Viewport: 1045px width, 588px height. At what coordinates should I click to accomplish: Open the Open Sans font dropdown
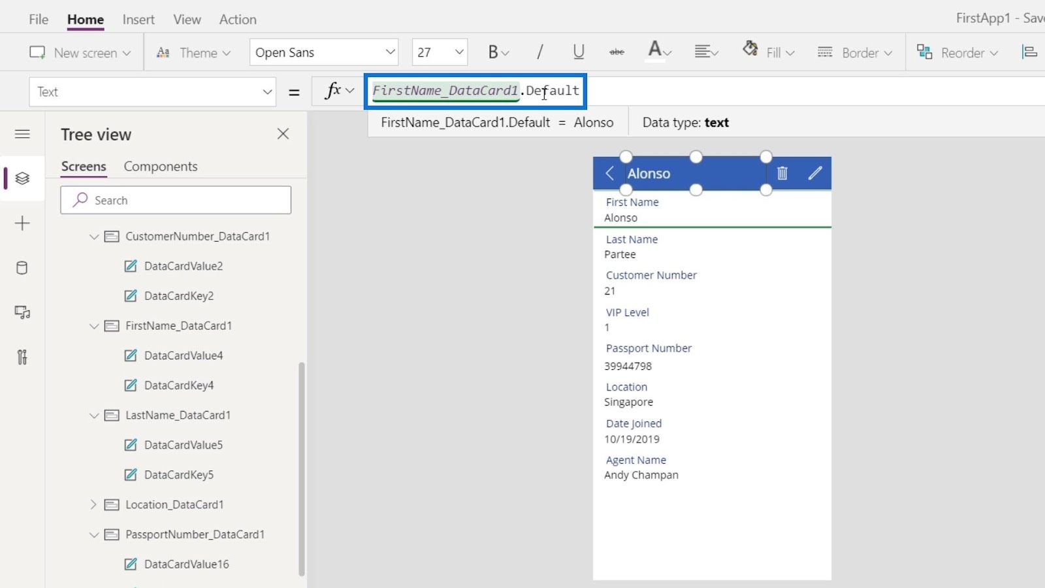(324, 52)
